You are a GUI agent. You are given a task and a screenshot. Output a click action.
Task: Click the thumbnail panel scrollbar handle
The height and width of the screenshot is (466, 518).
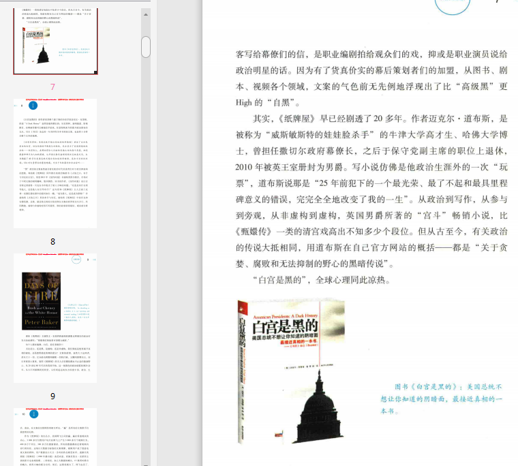pos(146,47)
